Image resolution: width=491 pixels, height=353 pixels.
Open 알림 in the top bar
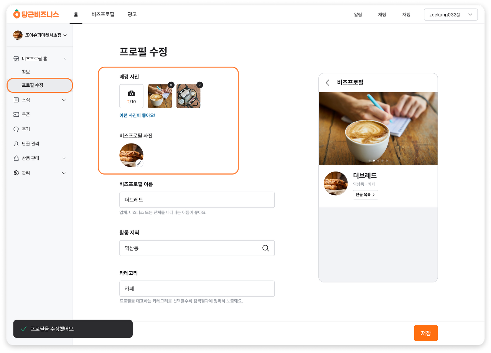[x=358, y=15]
